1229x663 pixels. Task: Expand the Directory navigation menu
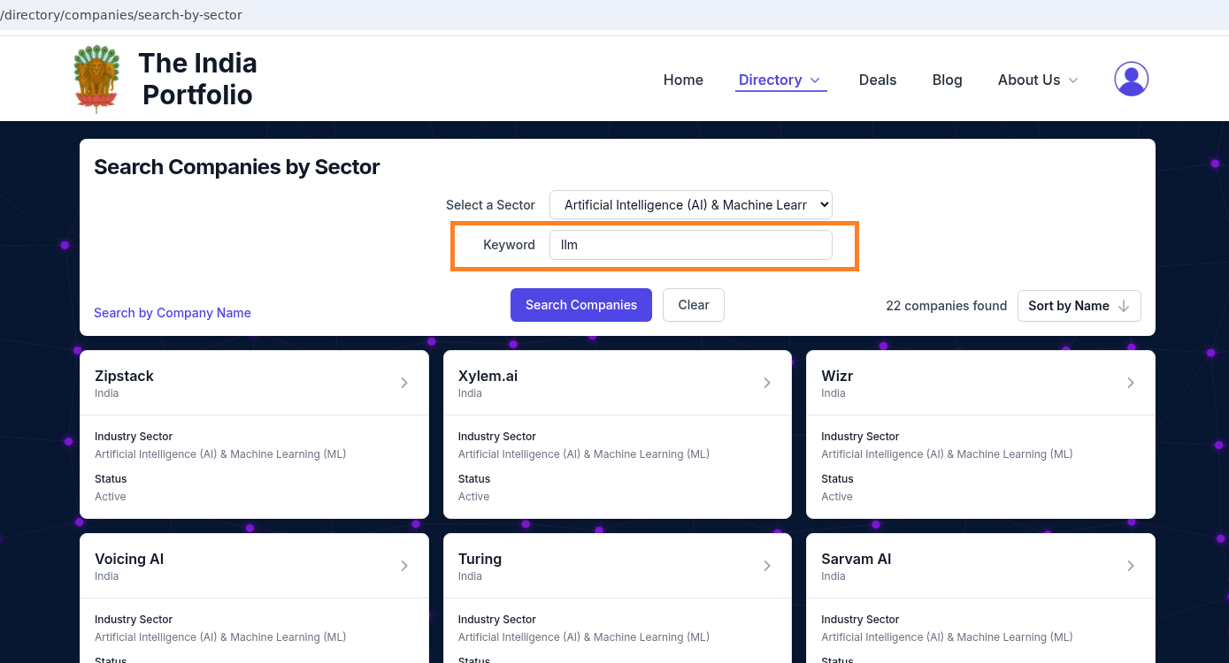780,80
